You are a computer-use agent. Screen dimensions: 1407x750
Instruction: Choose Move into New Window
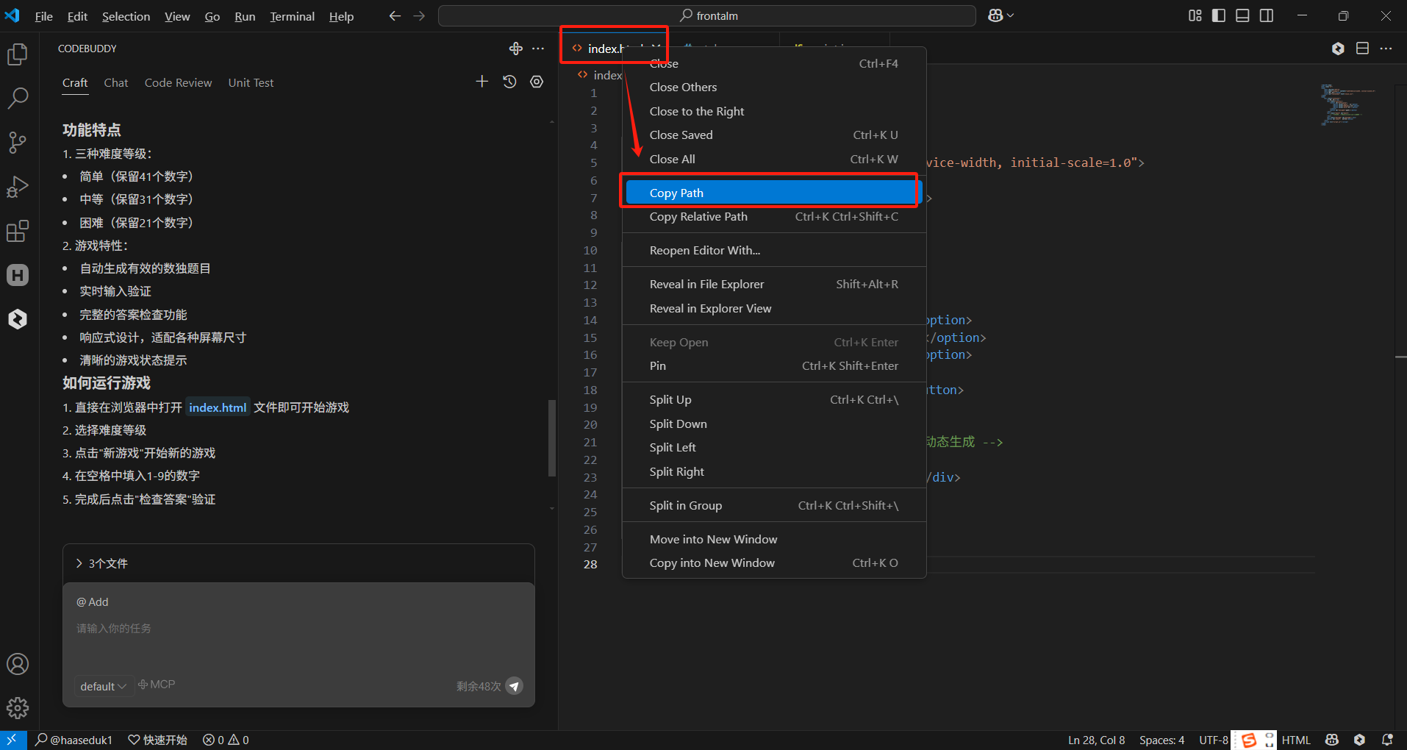[x=773, y=539]
